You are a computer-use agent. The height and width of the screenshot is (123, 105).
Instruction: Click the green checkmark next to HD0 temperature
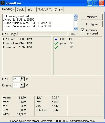[x=56, y=47]
